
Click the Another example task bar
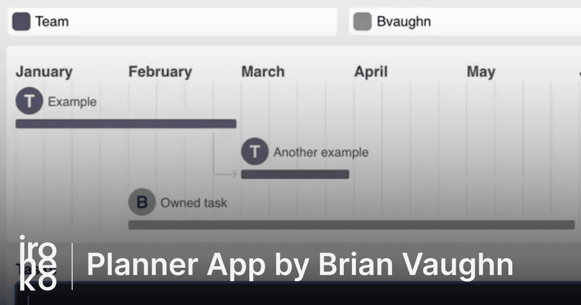(x=295, y=174)
